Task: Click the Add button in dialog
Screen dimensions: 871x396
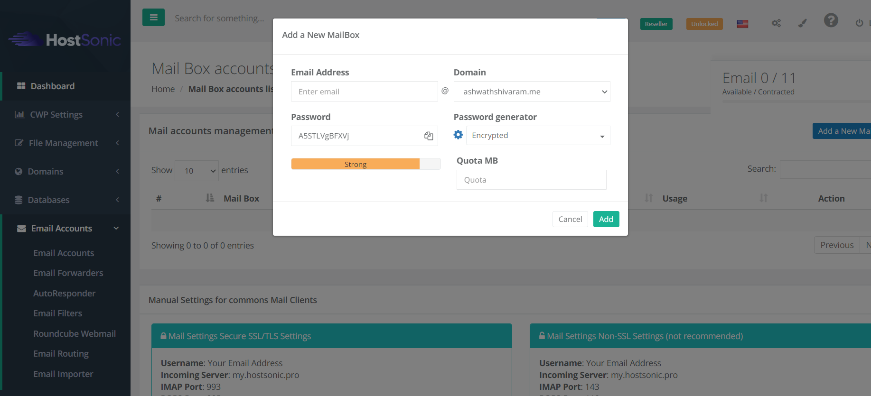Action: (x=606, y=219)
